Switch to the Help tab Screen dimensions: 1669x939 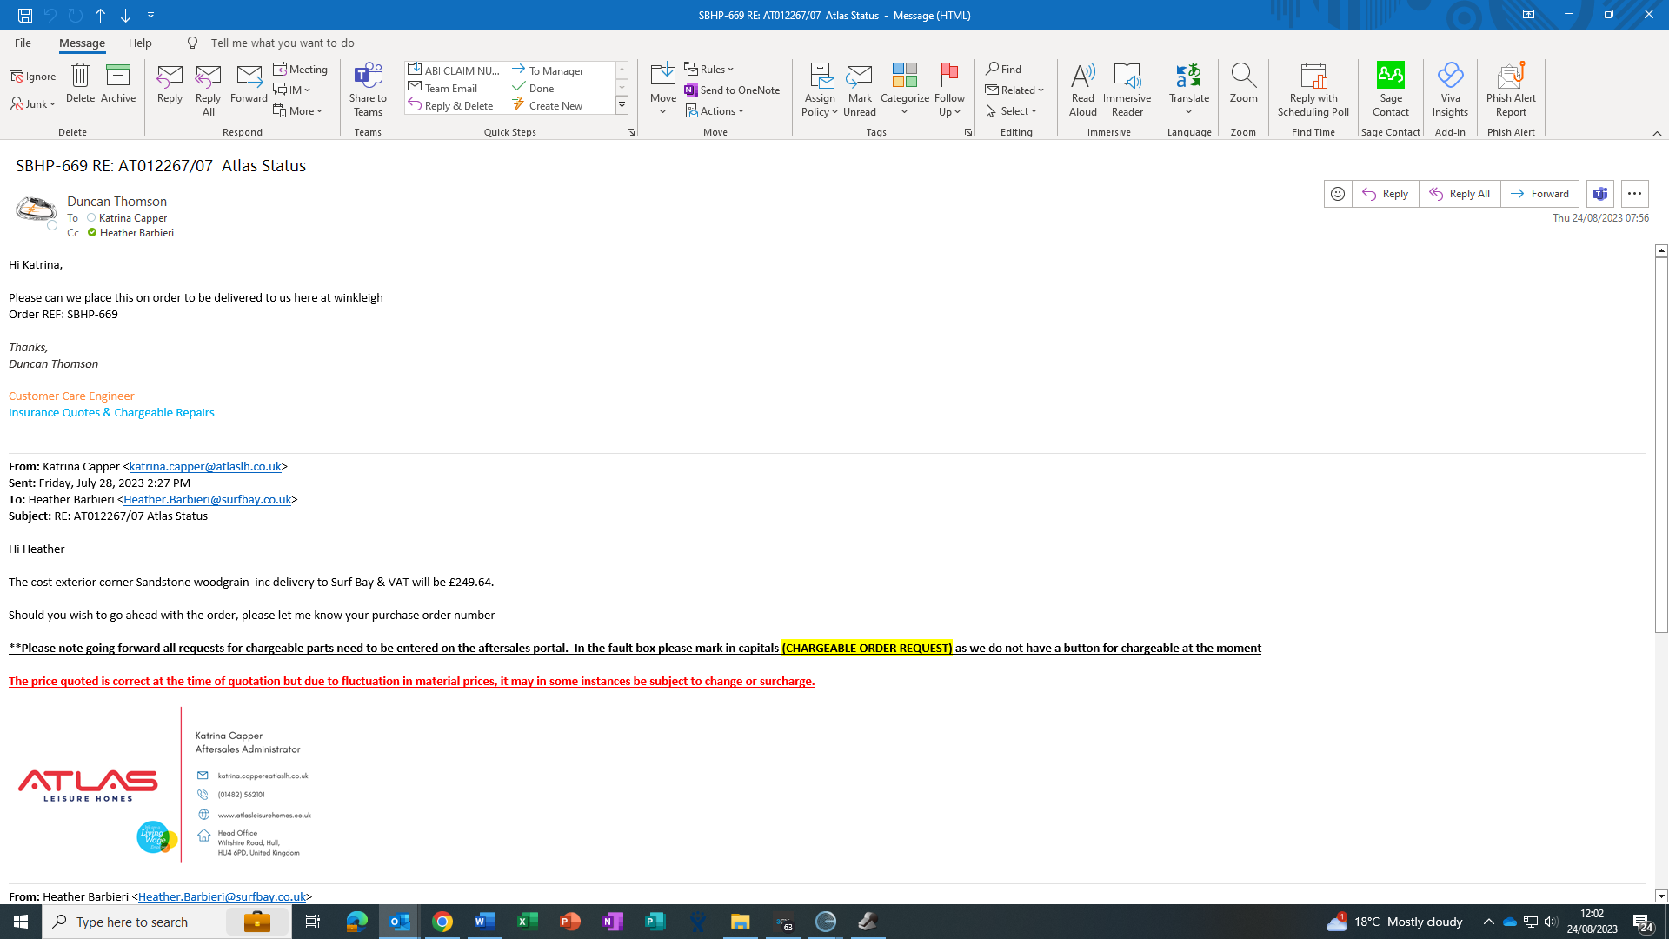click(x=140, y=43)
